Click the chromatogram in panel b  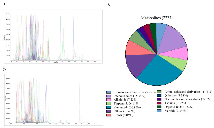click(54, 100)
